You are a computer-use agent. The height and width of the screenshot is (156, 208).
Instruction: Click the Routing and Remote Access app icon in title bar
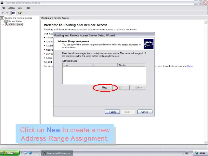pyautogui.click(x=2, y=3)
